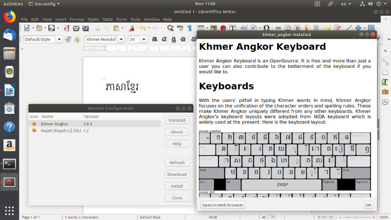
Task: Open Find & Replace tool
Action: click(170, 28)
